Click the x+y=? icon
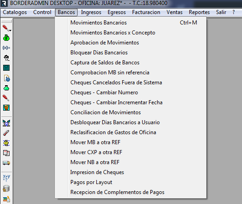The width and height of the screenshot is (242, 204). 6,178
